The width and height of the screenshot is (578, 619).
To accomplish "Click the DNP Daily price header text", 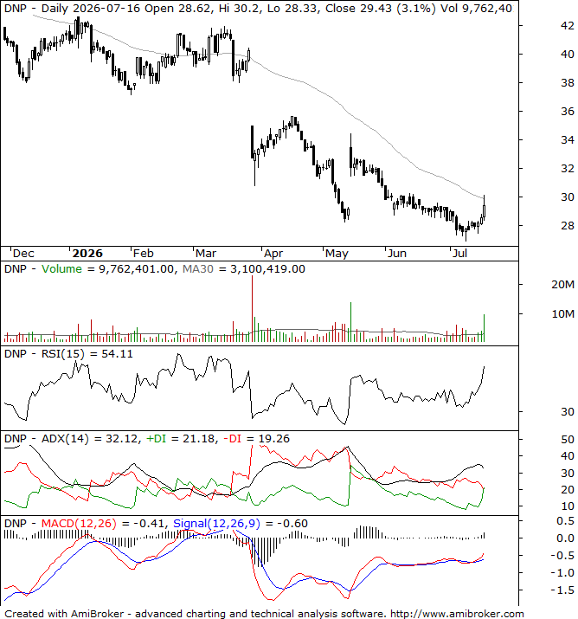I will click(258, 9).
